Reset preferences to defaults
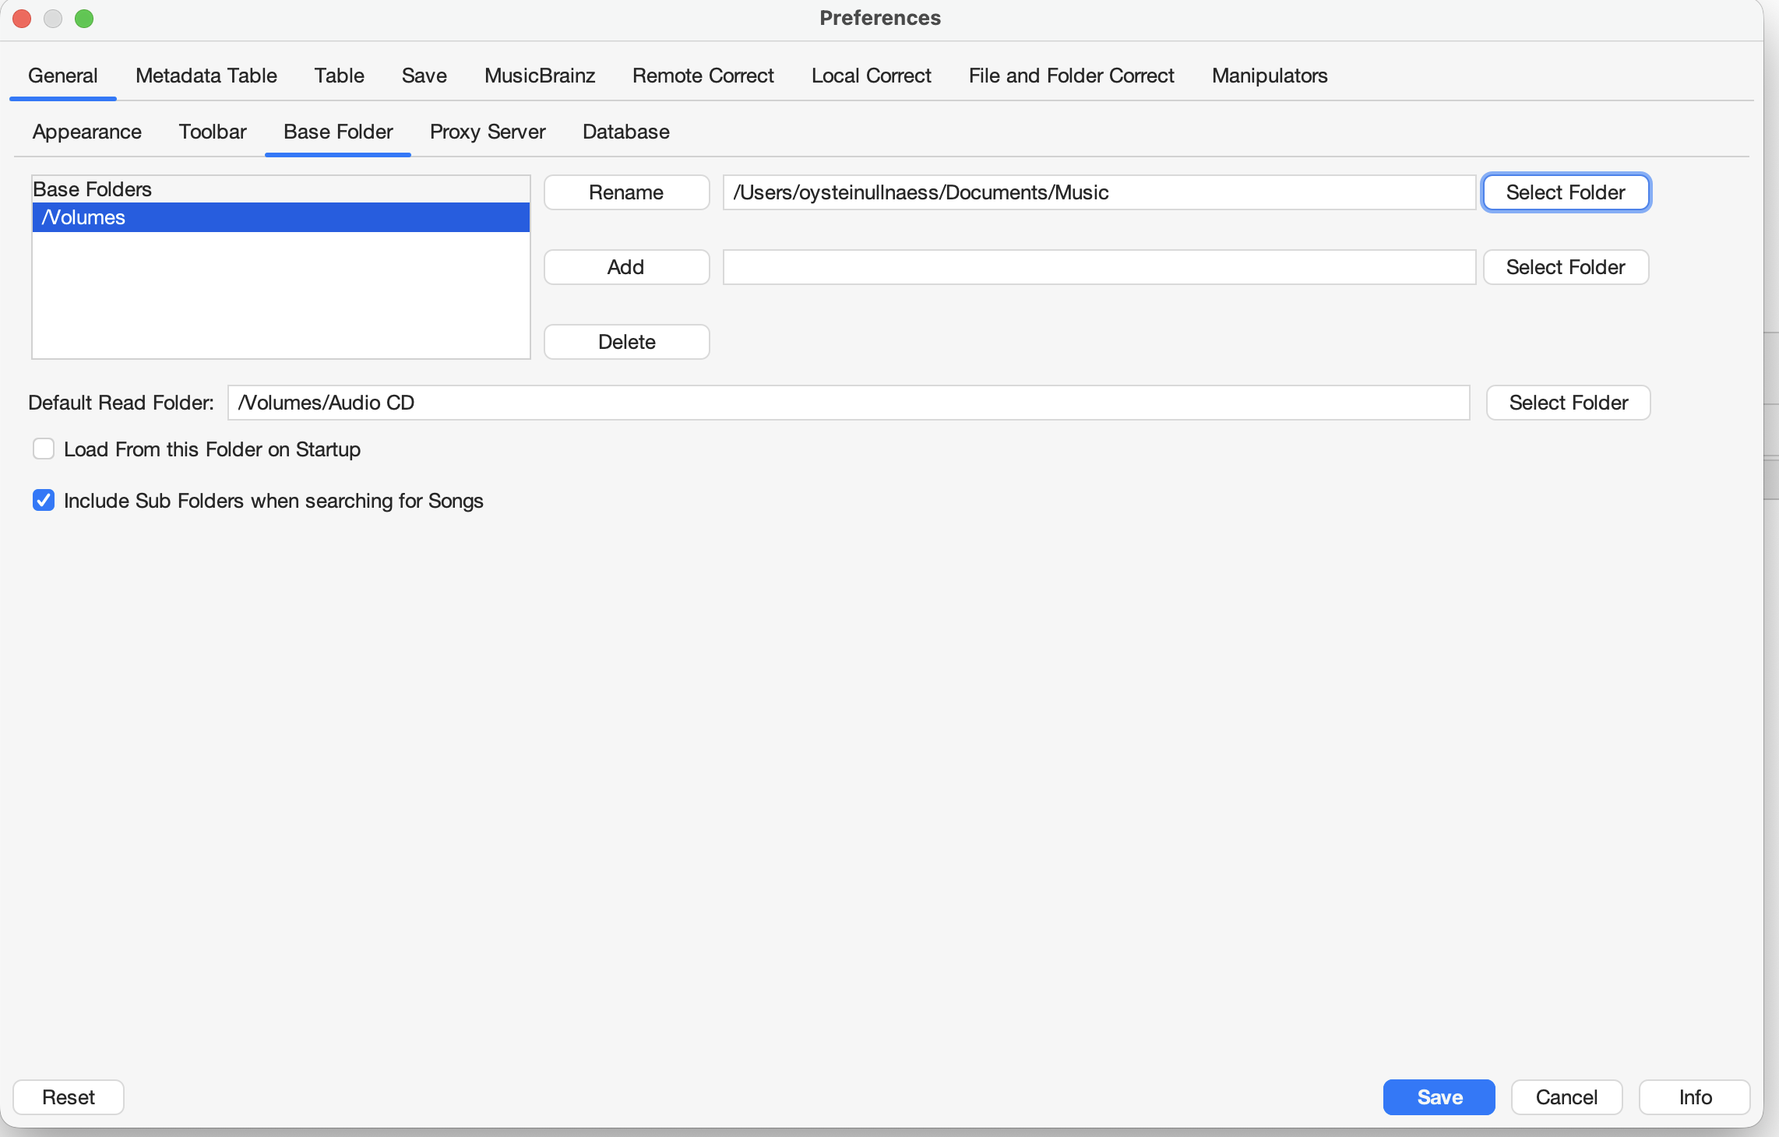The width and height of the screenshot is (1779, 1137). [69, 1097]
